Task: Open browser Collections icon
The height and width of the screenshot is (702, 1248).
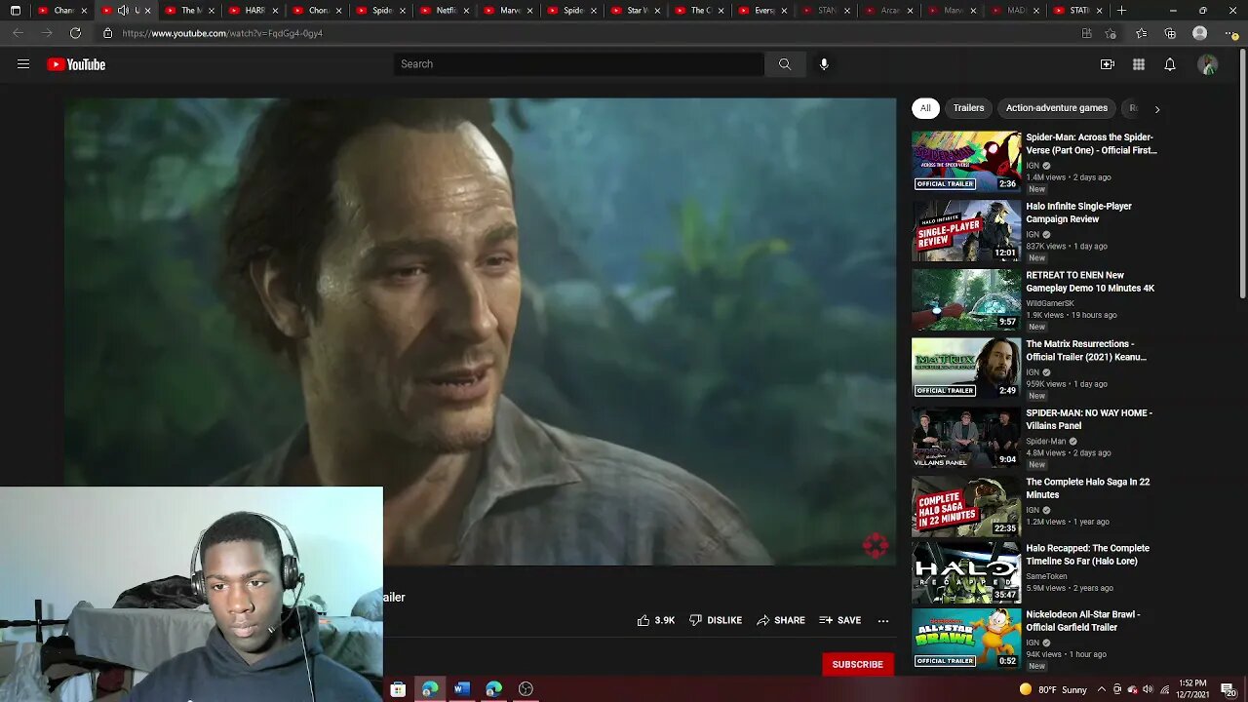Action: [x=1170, y=33]
